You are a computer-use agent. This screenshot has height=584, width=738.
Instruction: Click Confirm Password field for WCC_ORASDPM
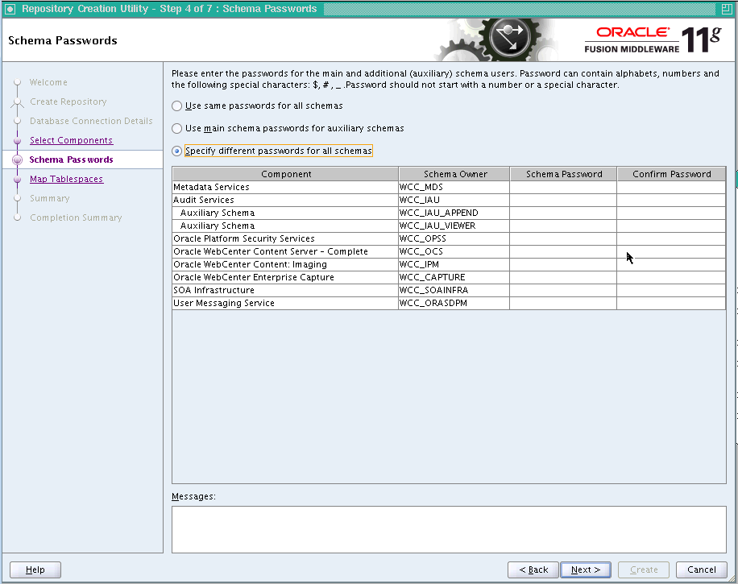(x=671, y=303)
